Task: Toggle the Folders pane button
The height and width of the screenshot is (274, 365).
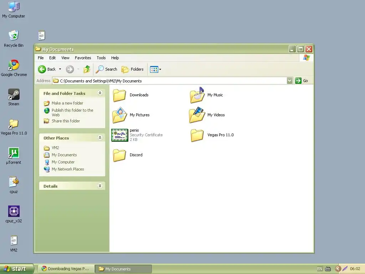Action: coord(133,69)
